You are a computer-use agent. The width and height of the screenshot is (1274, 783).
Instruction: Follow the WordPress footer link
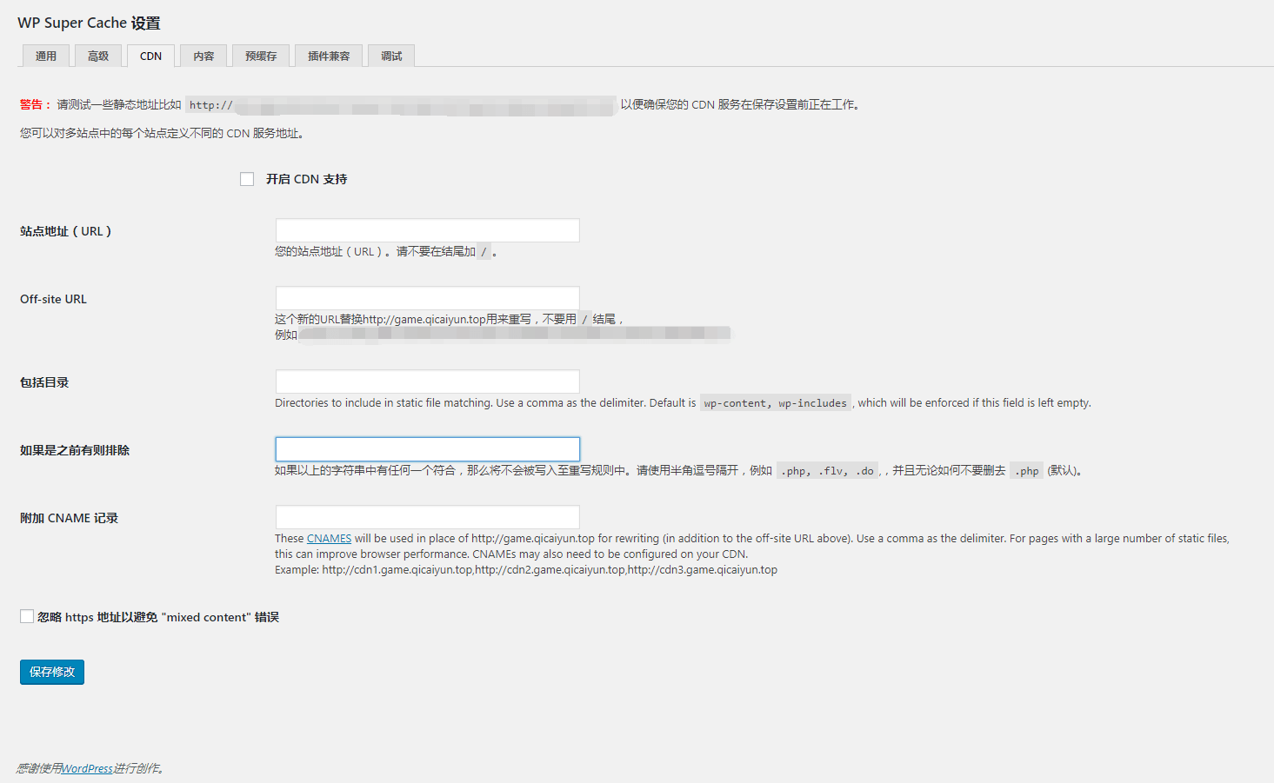tap(87, 768)
